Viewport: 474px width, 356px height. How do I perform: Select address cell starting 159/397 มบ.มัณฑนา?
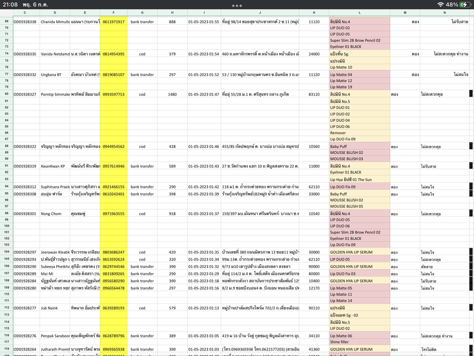coord(260,214)
